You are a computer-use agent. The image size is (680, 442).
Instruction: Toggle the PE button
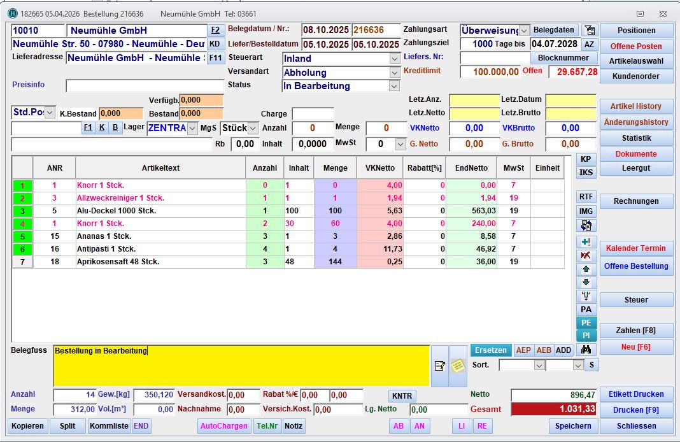(586, 323)
